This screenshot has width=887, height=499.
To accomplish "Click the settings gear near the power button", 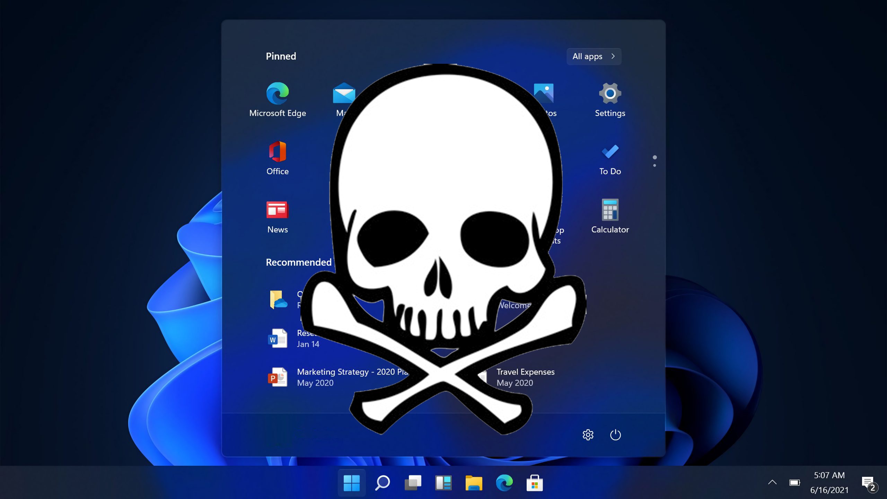I will click(588, 435).
